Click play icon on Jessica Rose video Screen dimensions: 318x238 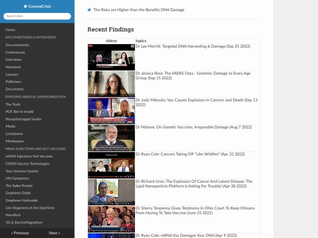click(111, 84)
